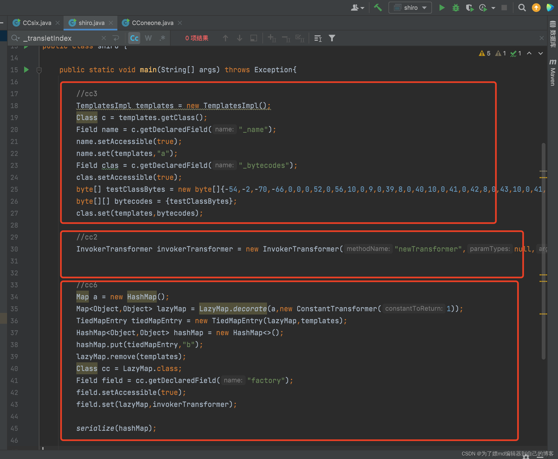Close the CCsix.java tab
Image resolution: width=558 pixels, height=459 pixels.
[58, 23]
